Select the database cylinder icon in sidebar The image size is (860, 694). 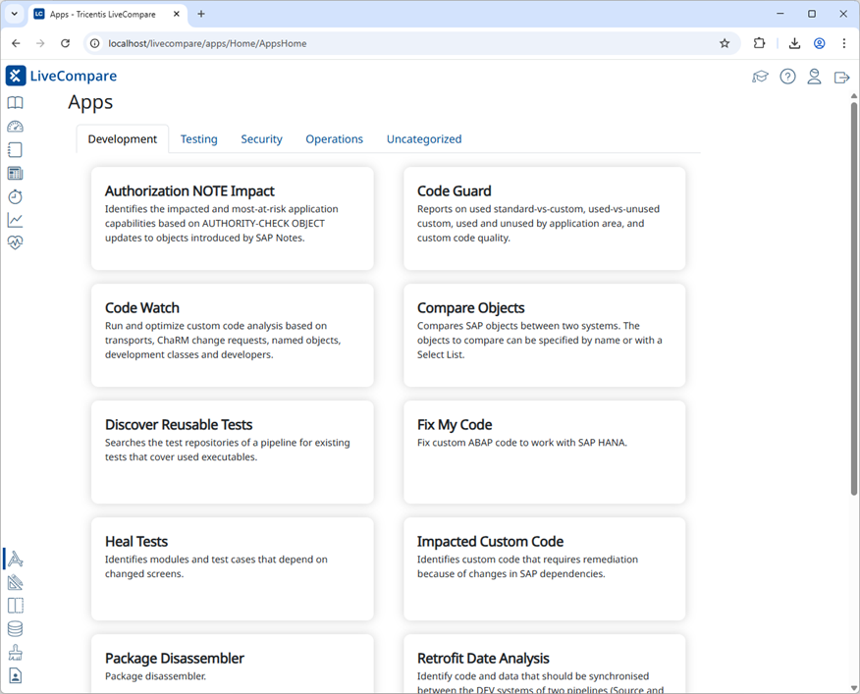15,629
